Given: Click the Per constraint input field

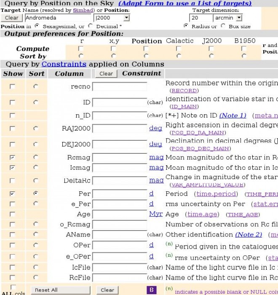Looking at the screenshot, I should pos(120,194).
